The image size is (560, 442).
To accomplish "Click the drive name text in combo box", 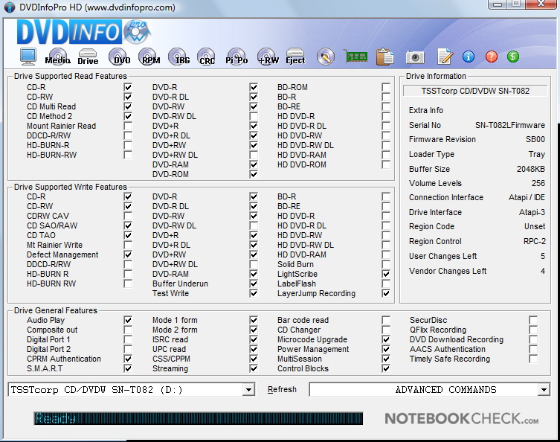I will click(x=97, y=389).
